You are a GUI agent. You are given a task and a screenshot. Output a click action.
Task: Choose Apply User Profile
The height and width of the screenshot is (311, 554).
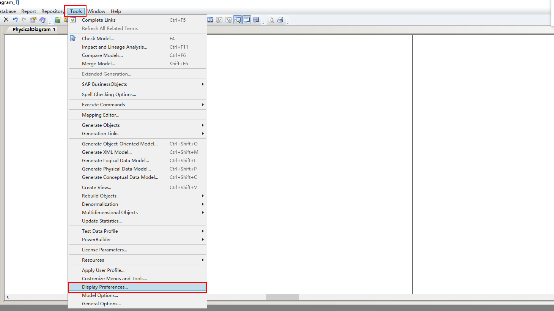(137, 270)
